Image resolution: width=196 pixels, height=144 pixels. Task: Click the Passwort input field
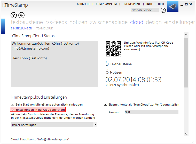click(x=151, y=112)
